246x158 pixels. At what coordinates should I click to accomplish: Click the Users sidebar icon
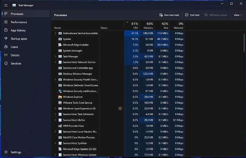[x=6, y=47]
